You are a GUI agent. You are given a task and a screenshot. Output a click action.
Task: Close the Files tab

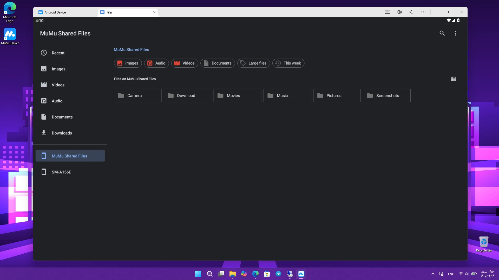tap(154, 12)
